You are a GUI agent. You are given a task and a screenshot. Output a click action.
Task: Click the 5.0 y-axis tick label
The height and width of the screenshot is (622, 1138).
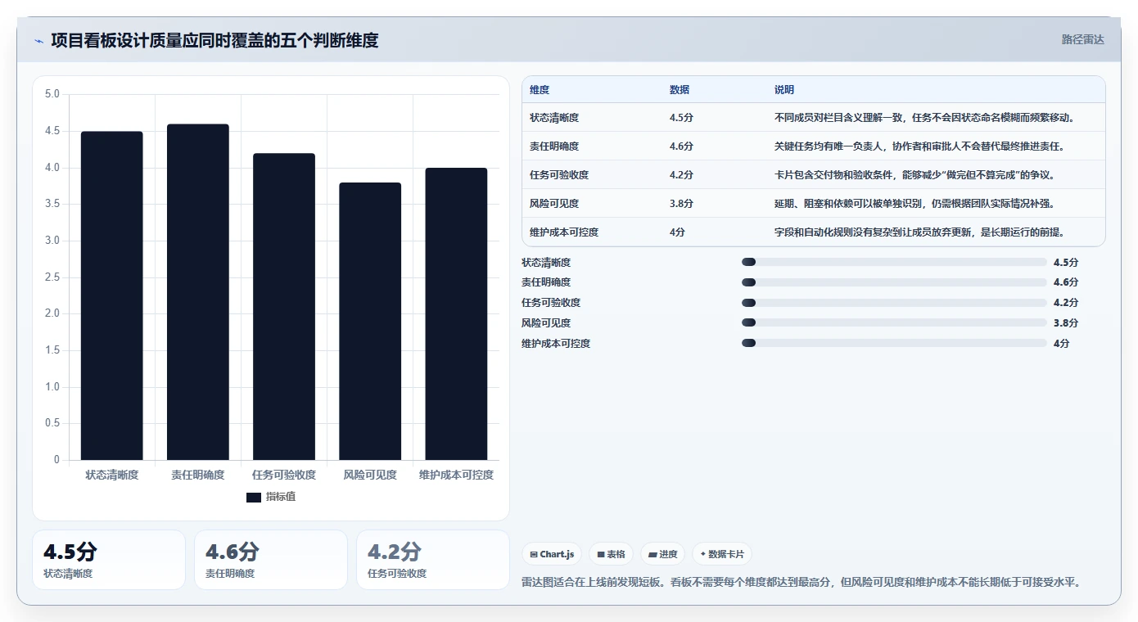point(52,94)
